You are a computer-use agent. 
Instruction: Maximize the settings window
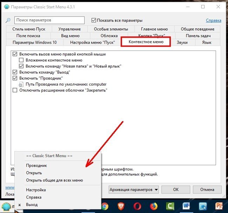pyautogui.click(x=203, y=7)
